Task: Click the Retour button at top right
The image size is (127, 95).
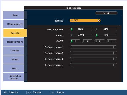Action: (106, 13)
